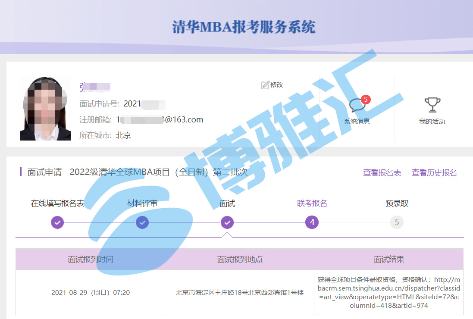
Task: Open the 查看报名表 link
Action: (x=382, y=173)
